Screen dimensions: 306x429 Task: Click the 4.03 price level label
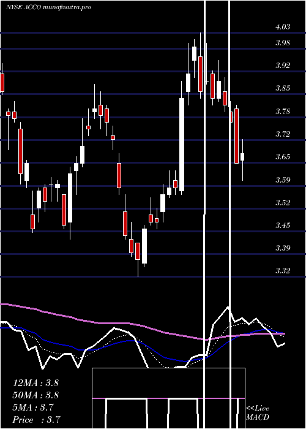[283, 27]
